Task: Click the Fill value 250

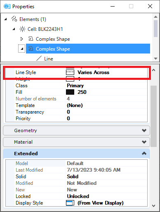Action: coord(82,92)
